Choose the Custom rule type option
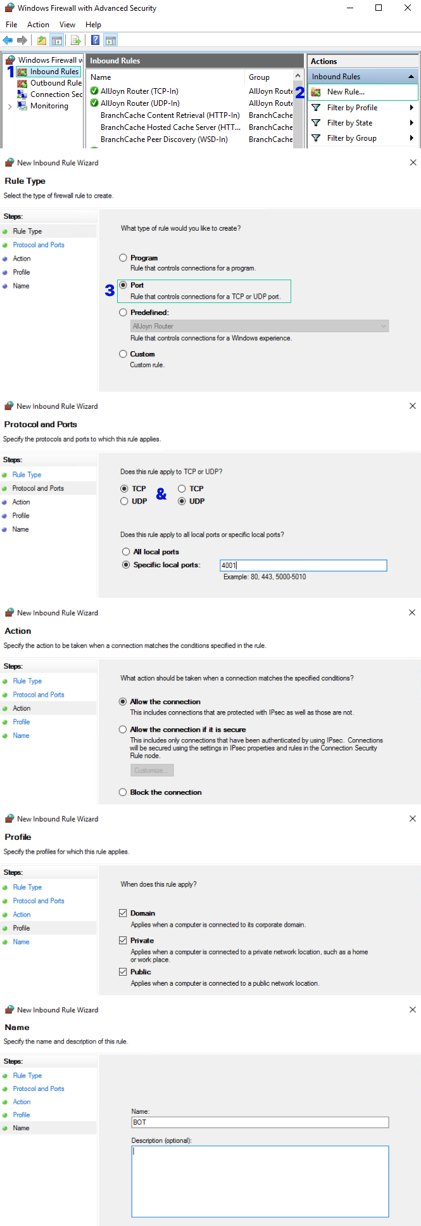421x1226 pixels. (x=123, y=354)
